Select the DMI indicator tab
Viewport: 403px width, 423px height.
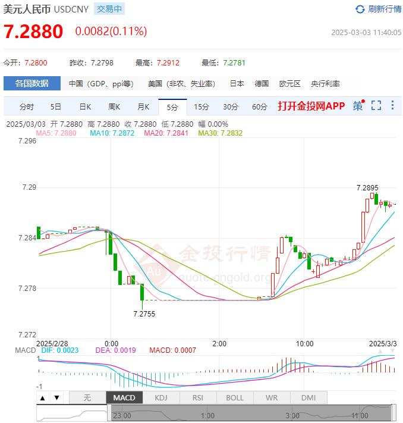pos(308,397)
